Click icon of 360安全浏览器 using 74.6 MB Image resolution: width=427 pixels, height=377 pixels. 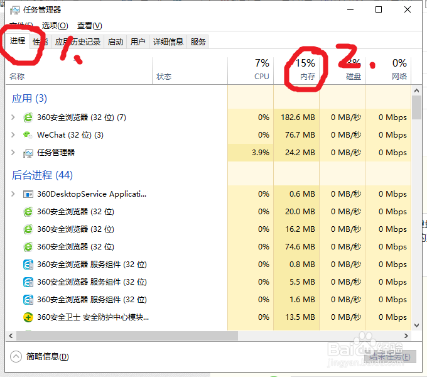click(28, 247)
